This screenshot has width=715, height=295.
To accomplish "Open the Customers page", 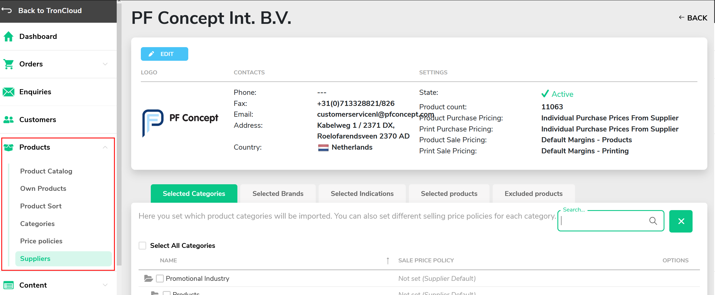I will click(38, 120).
